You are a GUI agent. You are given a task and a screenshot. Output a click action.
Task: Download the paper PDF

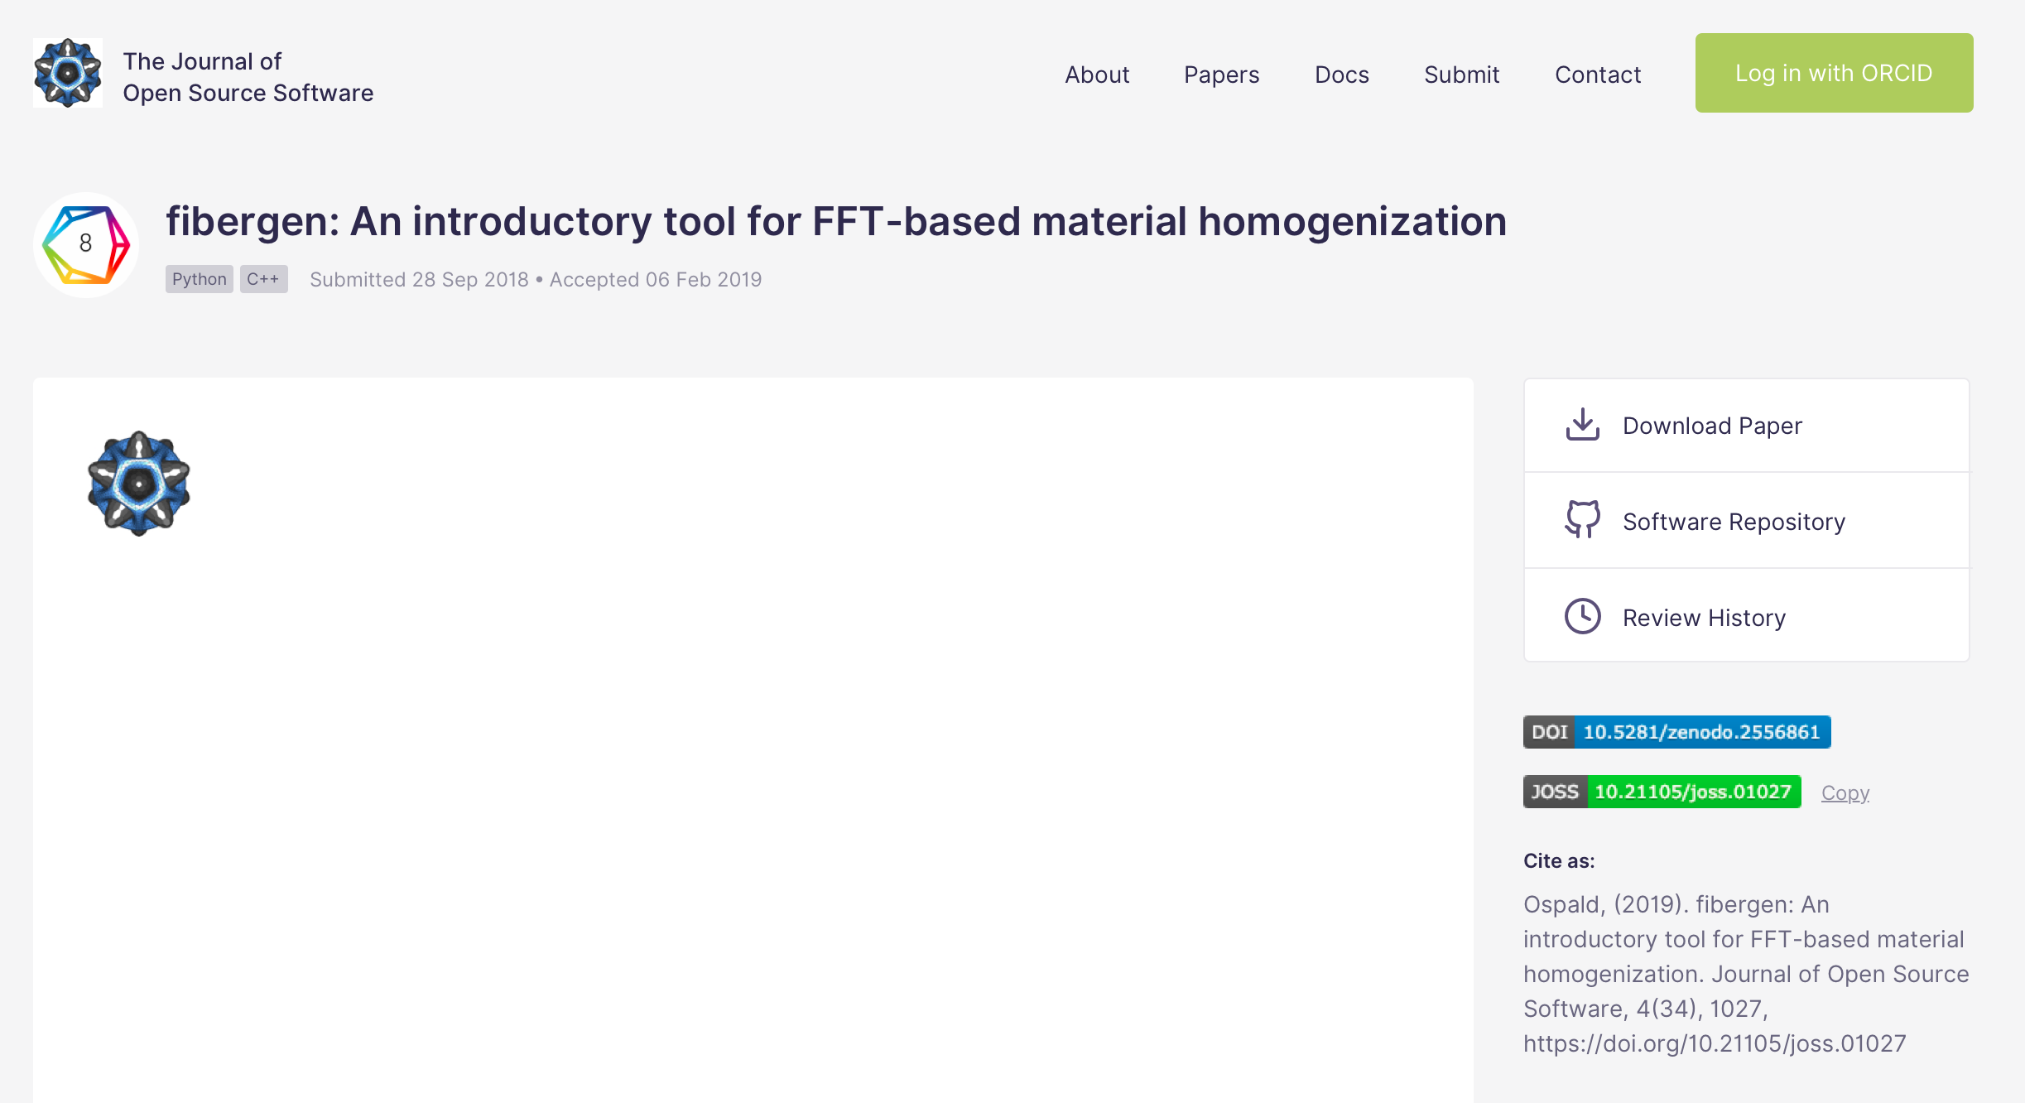1747,426
